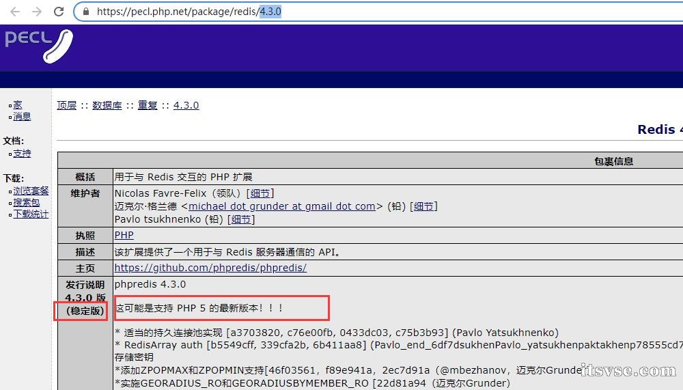Click the 添加ZPOPMAX和ZPOPMIN支持 changelog line
The image size is (683, 390).
(348, 370)
